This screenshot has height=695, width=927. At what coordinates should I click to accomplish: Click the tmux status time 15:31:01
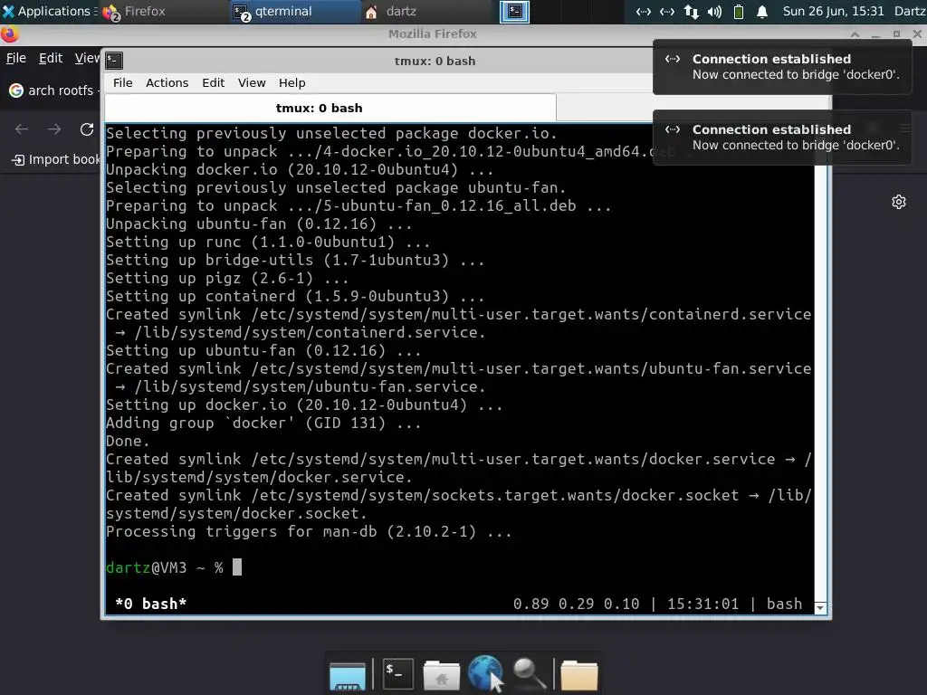click(x=702, y=604)
